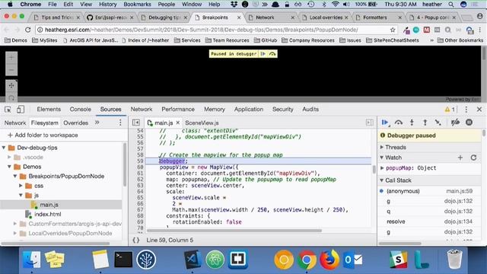Open DevTools customize menu (three dots)
This screenshot has width=487, height=274.
(466, 110)
